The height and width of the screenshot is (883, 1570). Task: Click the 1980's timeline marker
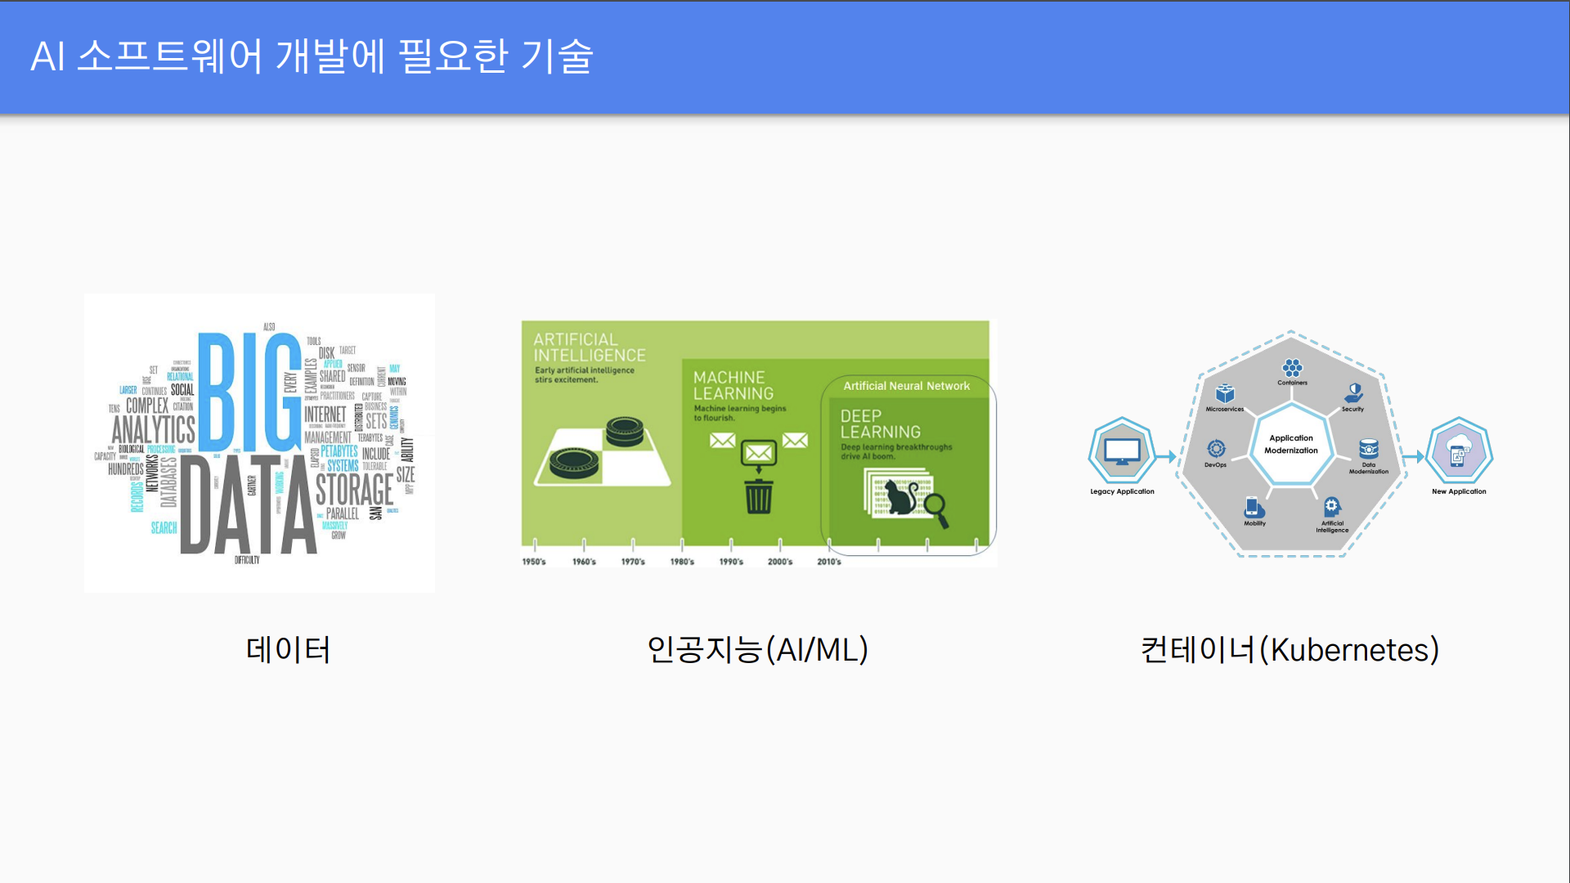click(x=682, y=562)
